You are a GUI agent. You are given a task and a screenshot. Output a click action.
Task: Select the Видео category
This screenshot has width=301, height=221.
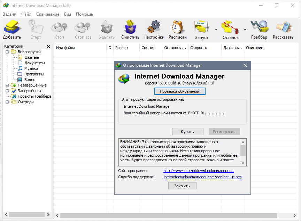[30, 80]
